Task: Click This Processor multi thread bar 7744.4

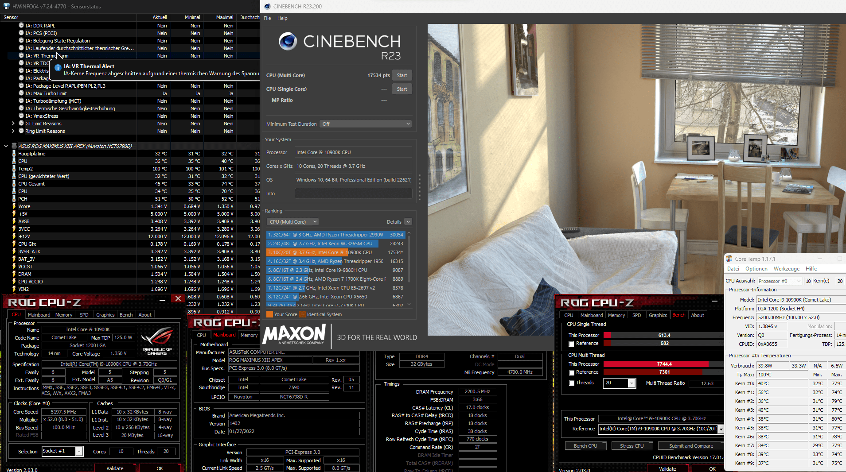Action: (663, 364)
